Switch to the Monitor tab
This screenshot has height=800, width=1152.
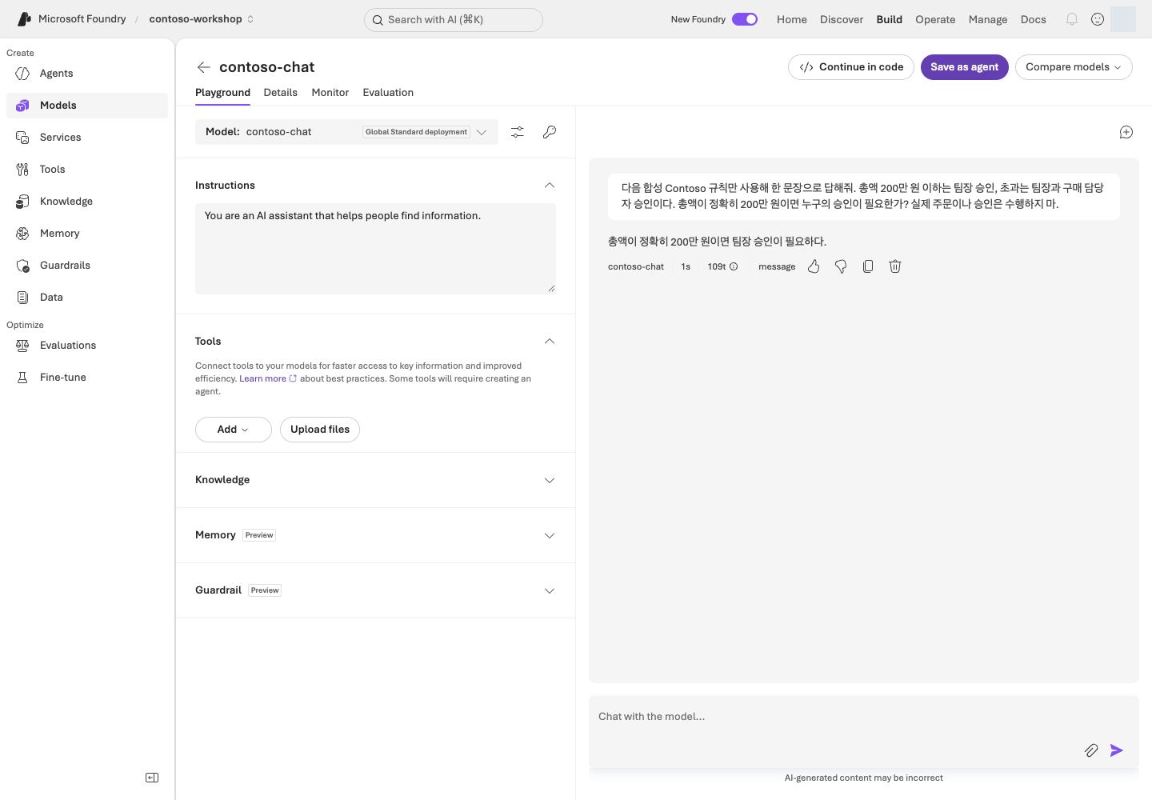pyautogui.click(x=330, y=93)
